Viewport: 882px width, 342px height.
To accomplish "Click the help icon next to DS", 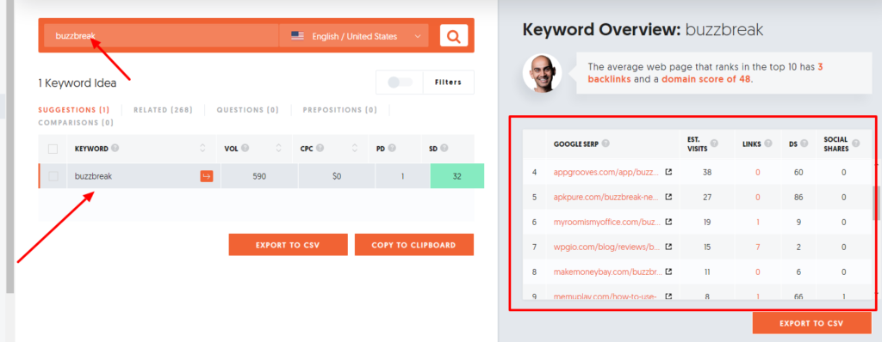I will click(x=804, y=144).
